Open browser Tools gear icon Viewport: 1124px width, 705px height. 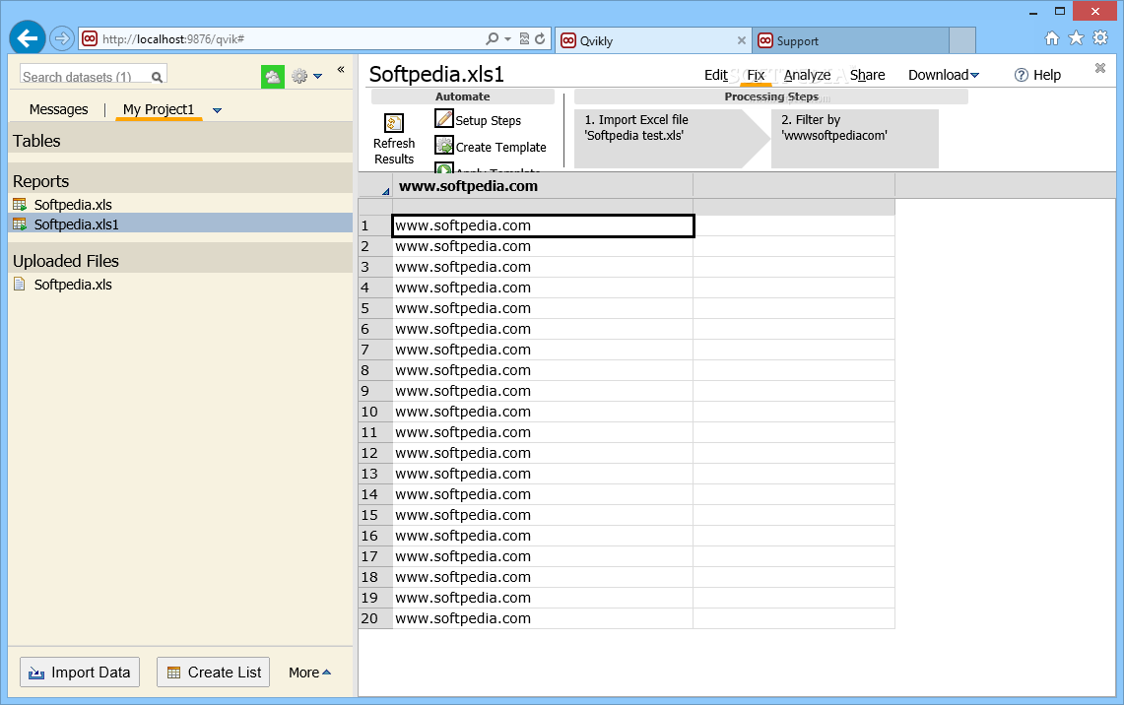pos(1100,38)
